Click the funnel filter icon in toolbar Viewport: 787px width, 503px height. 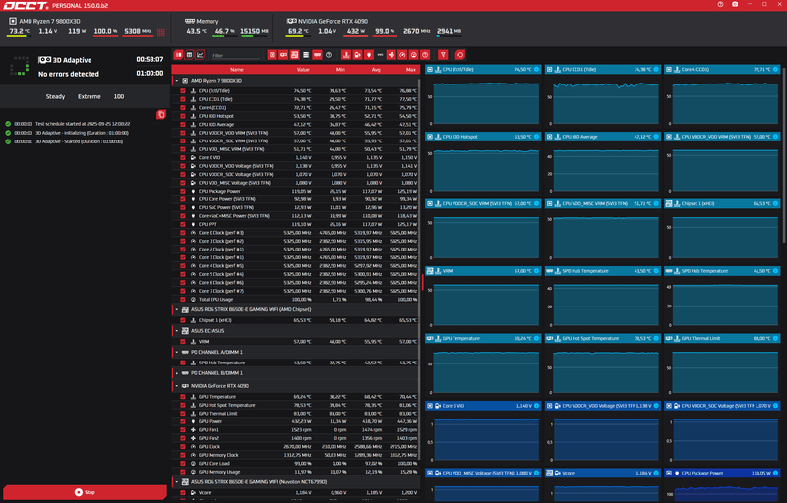443,55
